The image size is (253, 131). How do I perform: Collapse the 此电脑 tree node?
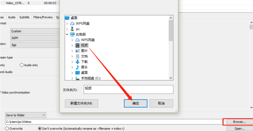click(67, 34)
